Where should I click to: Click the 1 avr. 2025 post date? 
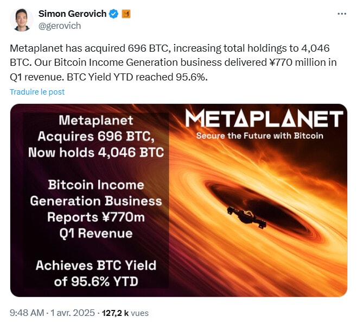(73, 313)
